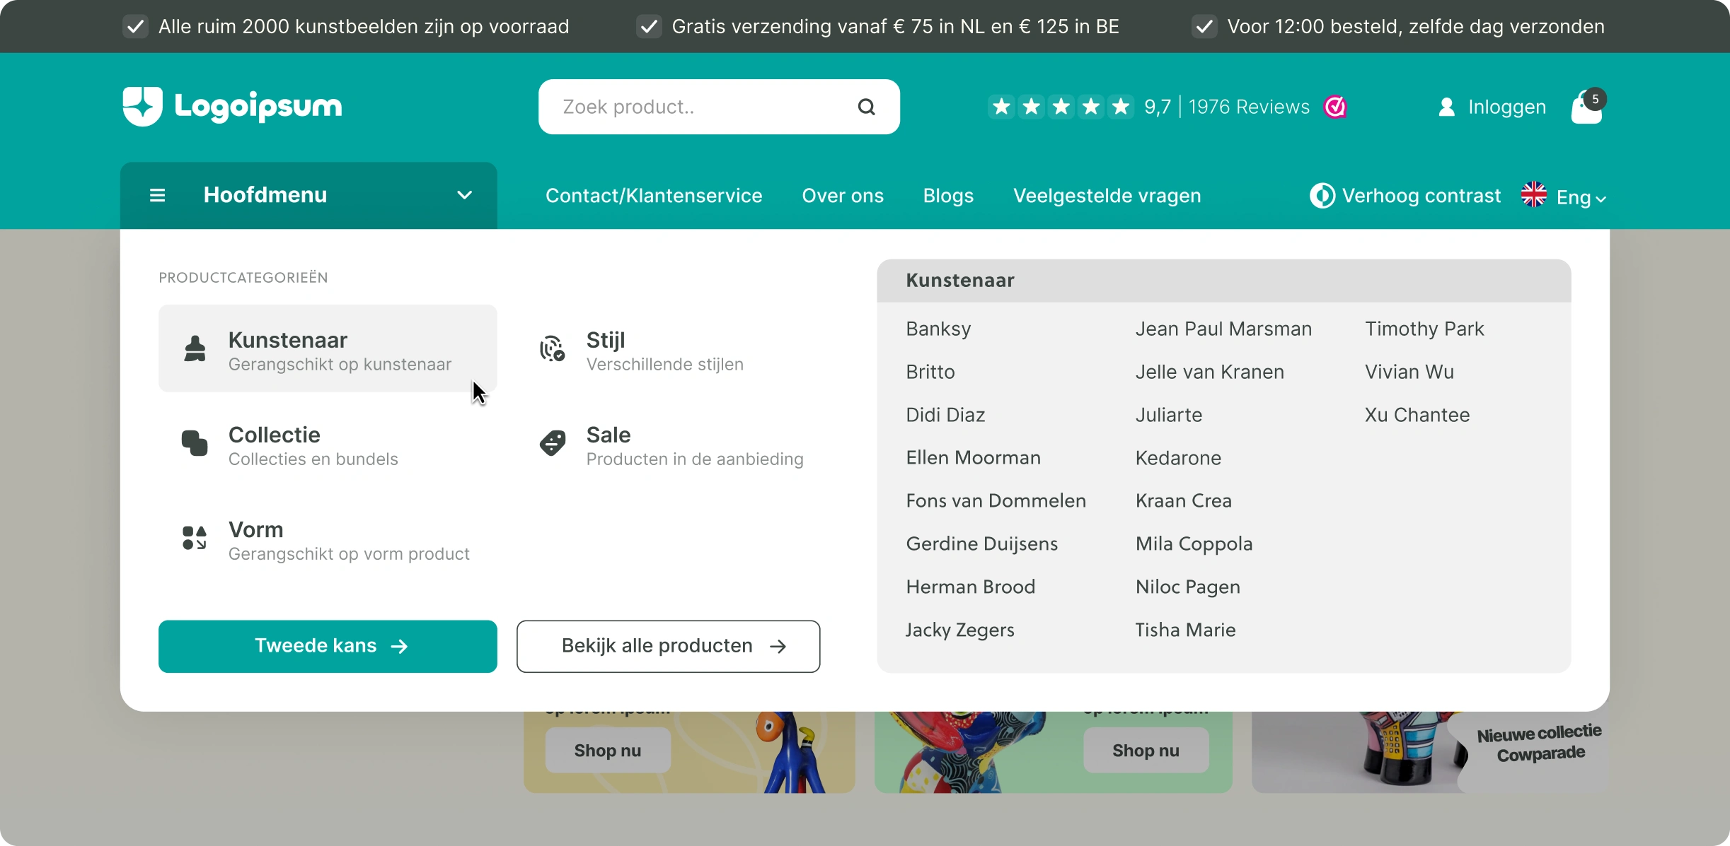1730x846 pixels.
Task: Click the Tweede kans button
Action: coord(328,645)
